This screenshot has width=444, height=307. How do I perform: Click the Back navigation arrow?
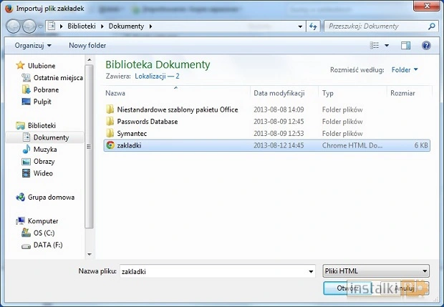click(13, 26)
